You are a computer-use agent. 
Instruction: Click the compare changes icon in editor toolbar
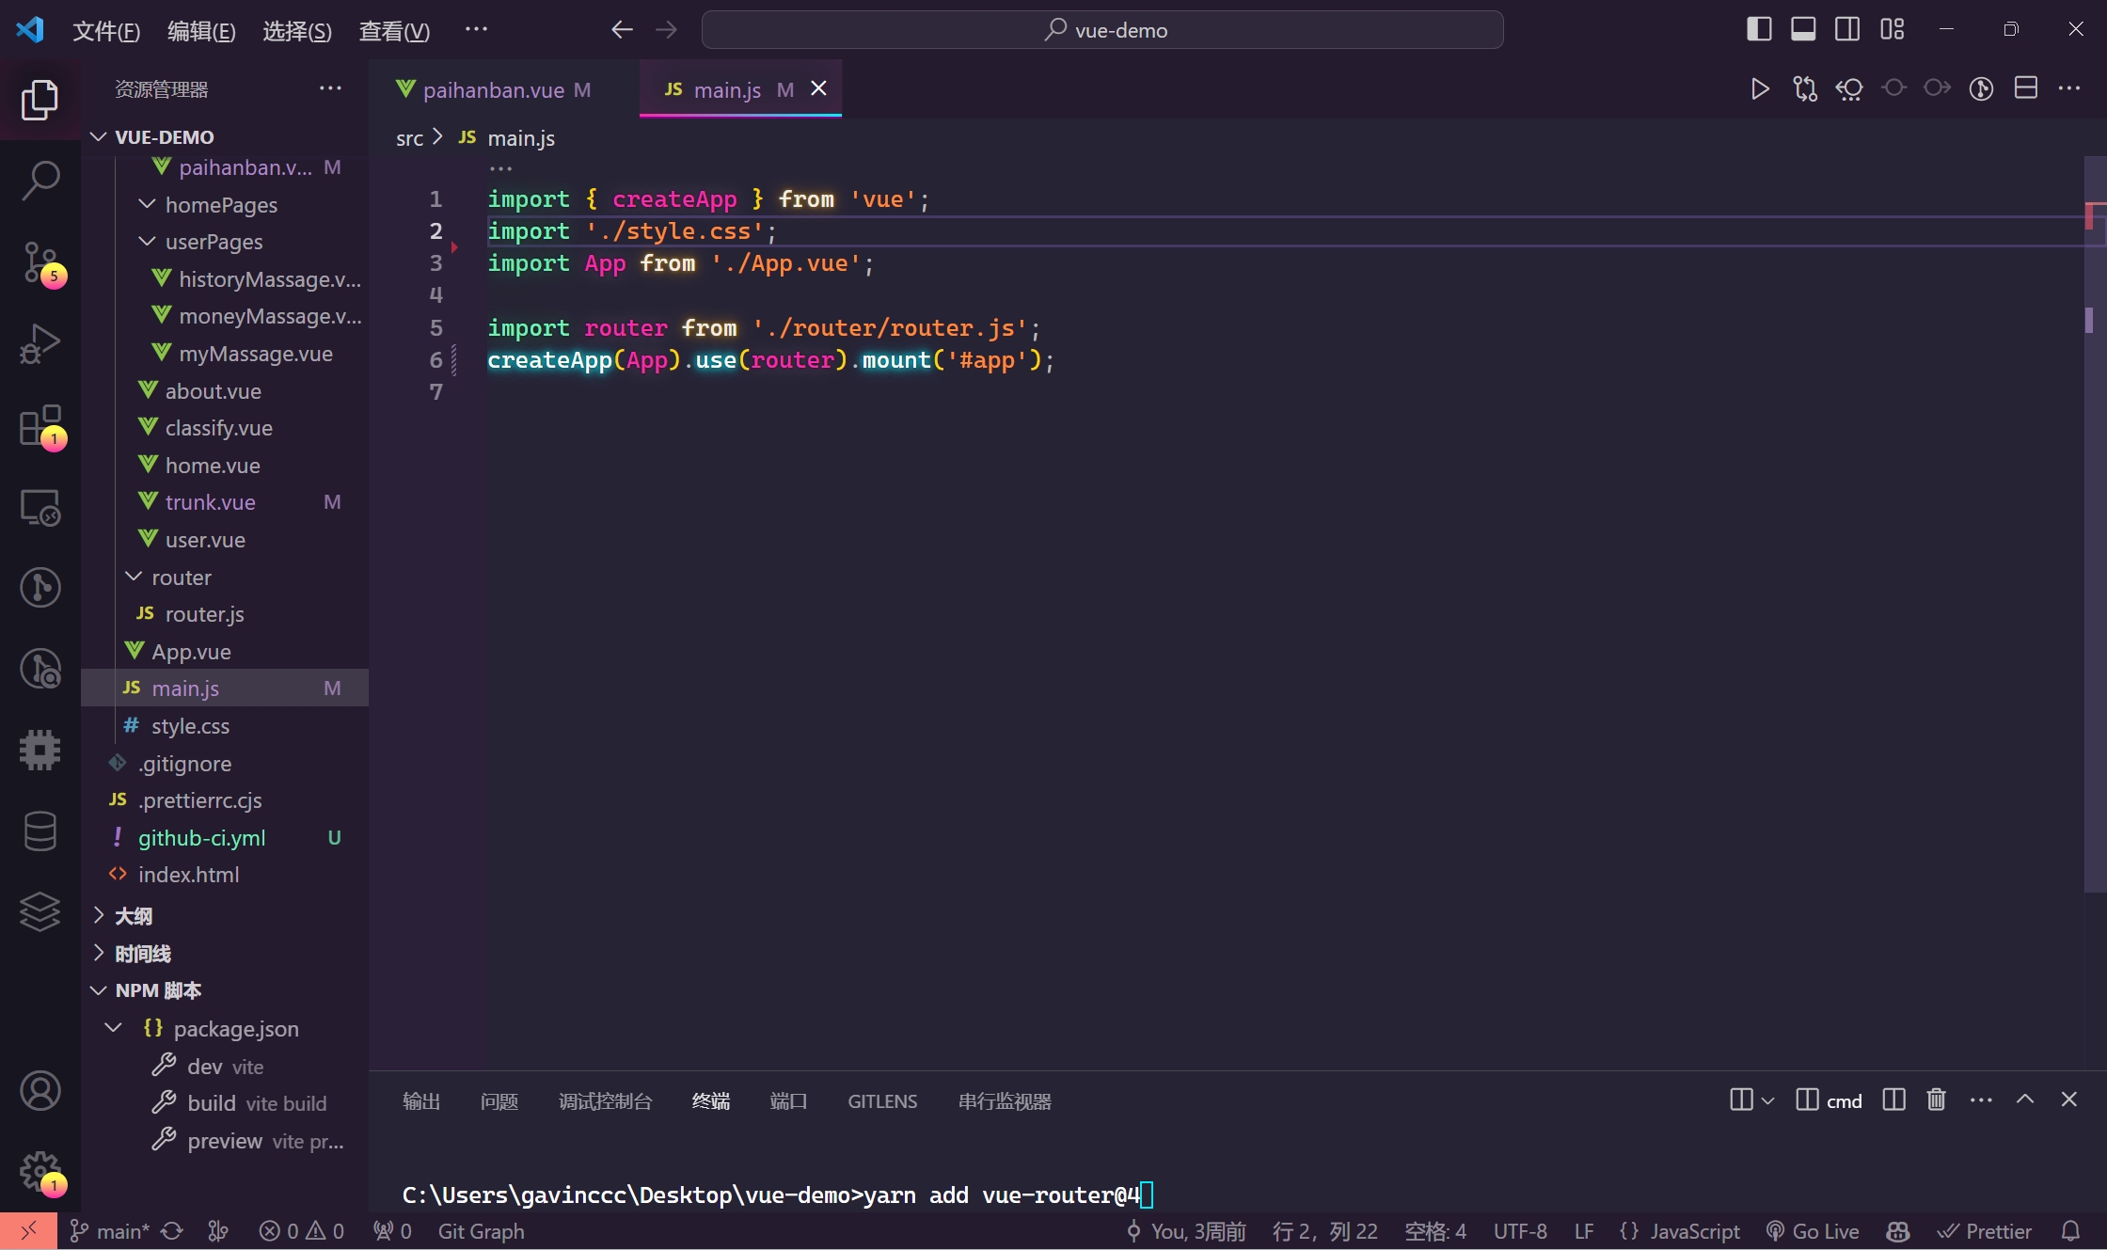point(1805,89)
